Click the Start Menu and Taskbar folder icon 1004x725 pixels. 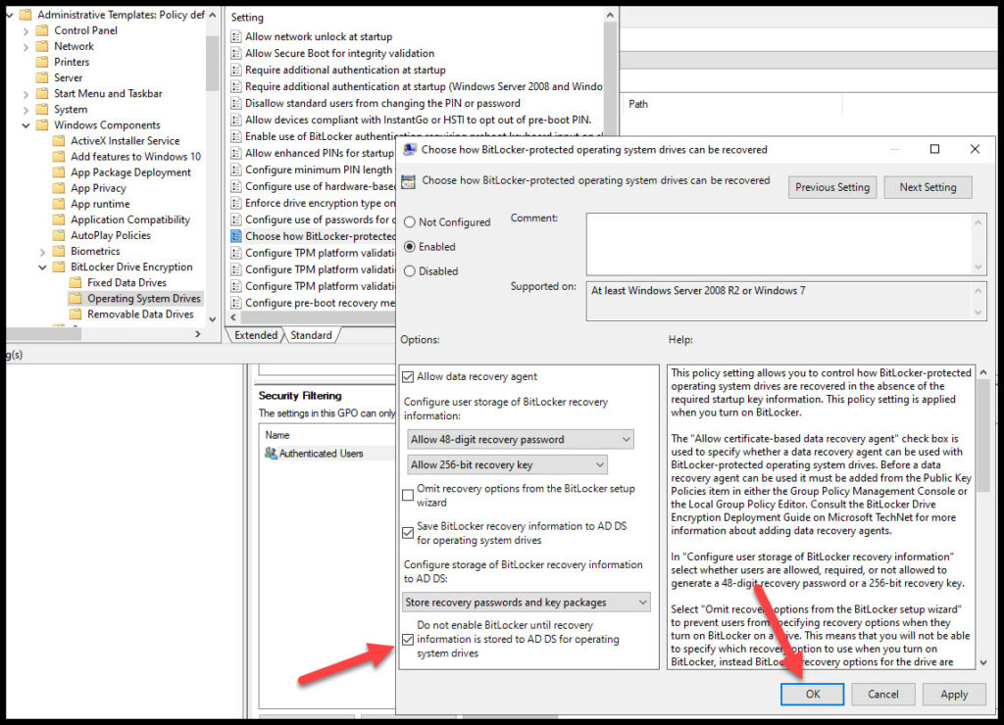tap(42, 93)
